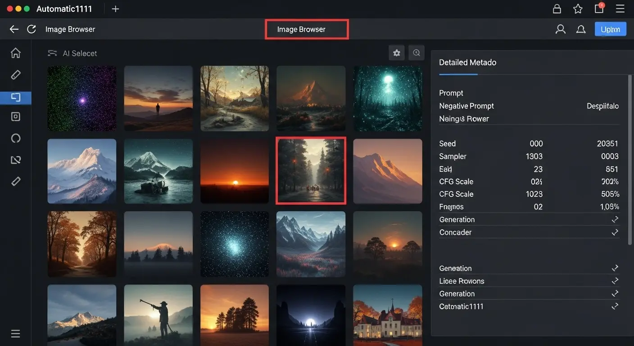Click the blue Upload button
Viewport: 634px width, 346px height.
pos(611,28)
